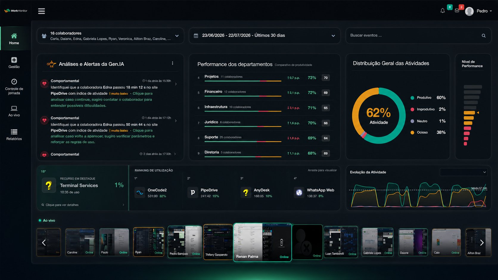Screen dimensions: 498x280
Task: Click the OneCode2 app icon
Action: pyautogui.click(x=140, y=193)
